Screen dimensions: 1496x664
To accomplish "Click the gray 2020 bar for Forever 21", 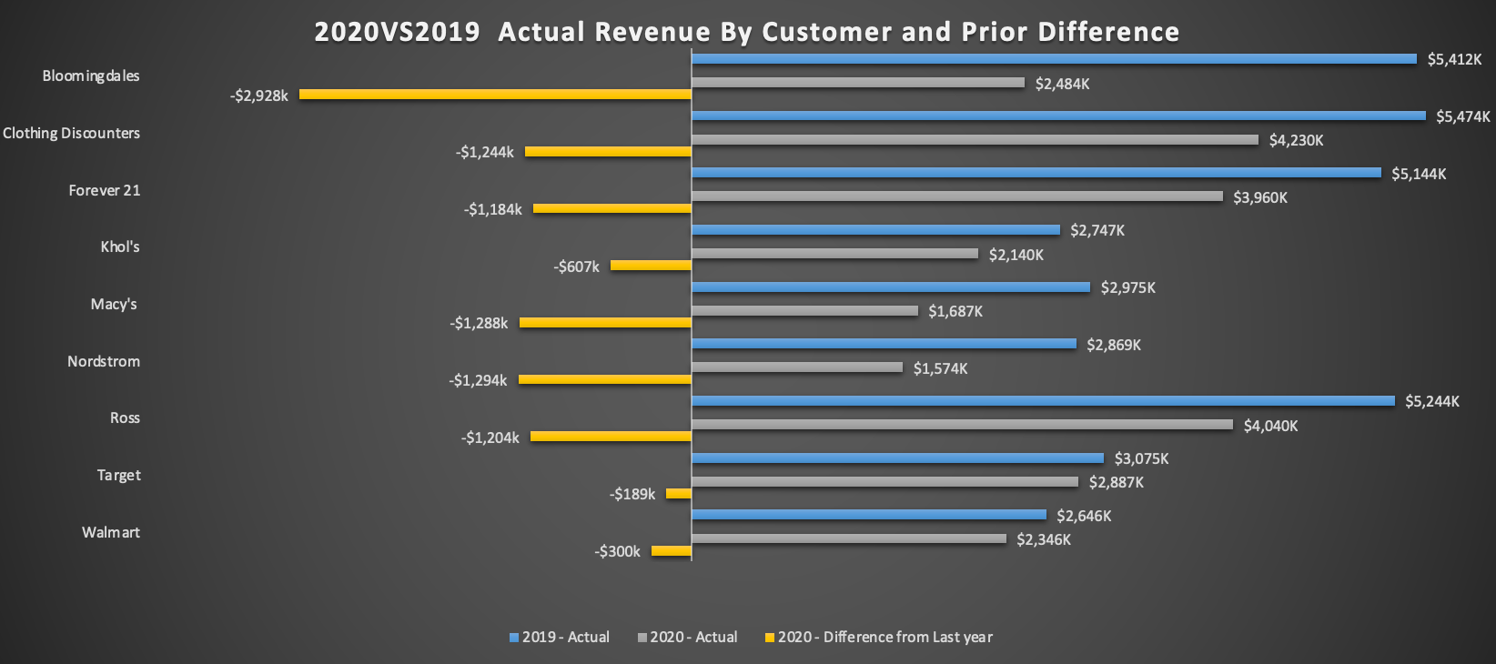I will [x=957, y=196].
